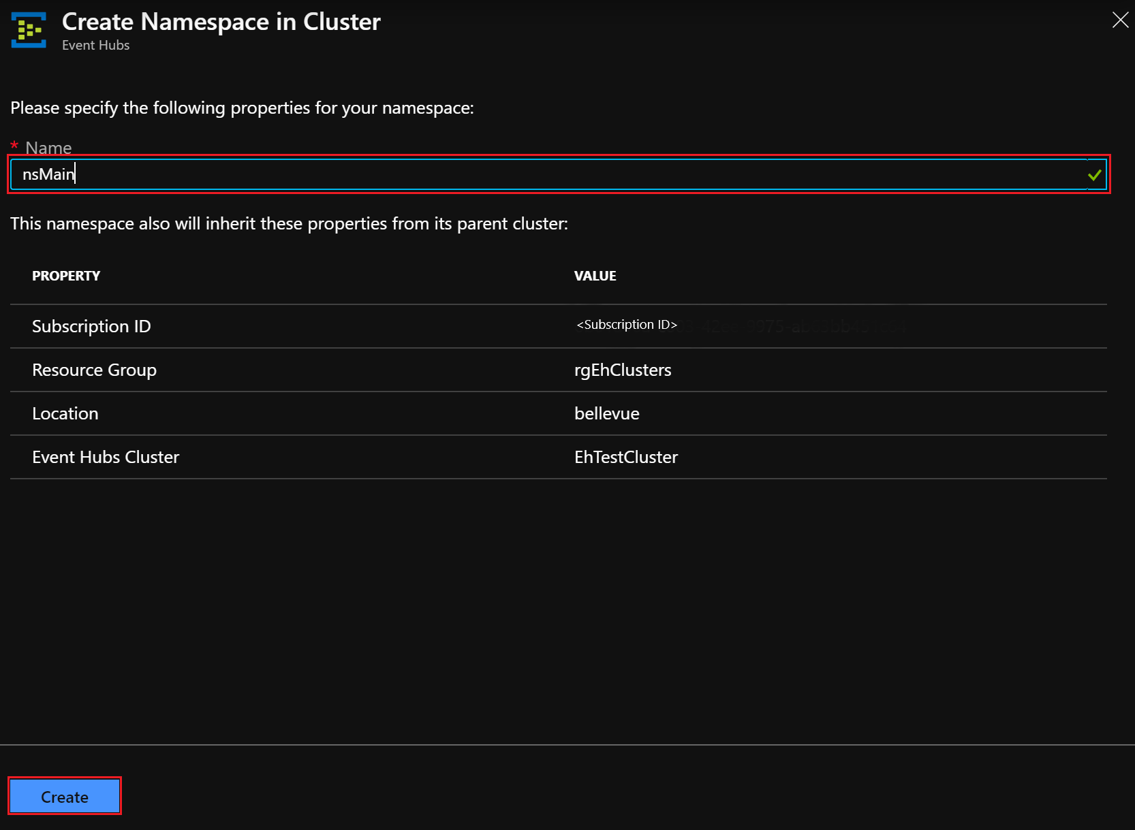Screen dimensions: 1135x830
Task: Click the PROPERTY column header
Action: coord(66,276)
